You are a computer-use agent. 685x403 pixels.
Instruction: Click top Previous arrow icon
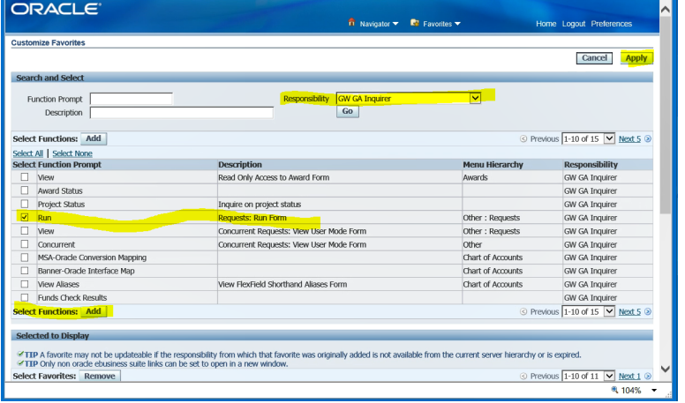[523, 138]
